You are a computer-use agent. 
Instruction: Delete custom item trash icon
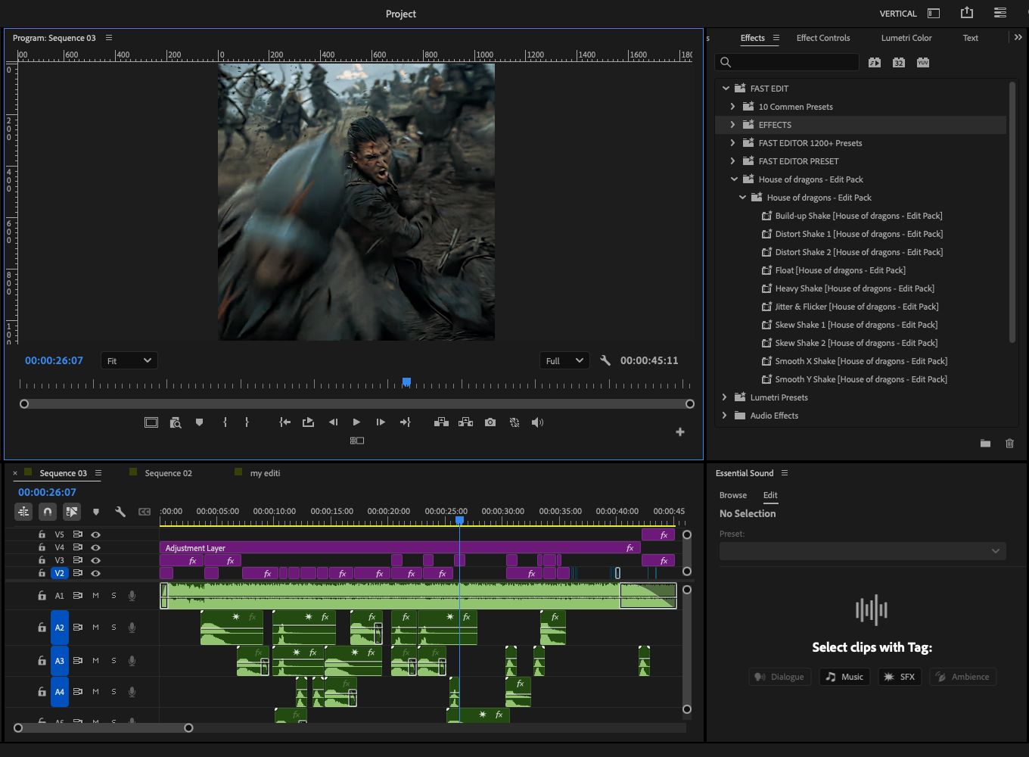tap(1009, 444)
